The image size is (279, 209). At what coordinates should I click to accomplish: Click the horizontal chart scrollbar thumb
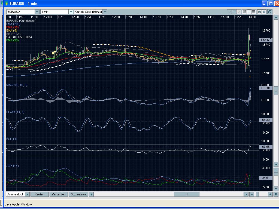[187, 194]
